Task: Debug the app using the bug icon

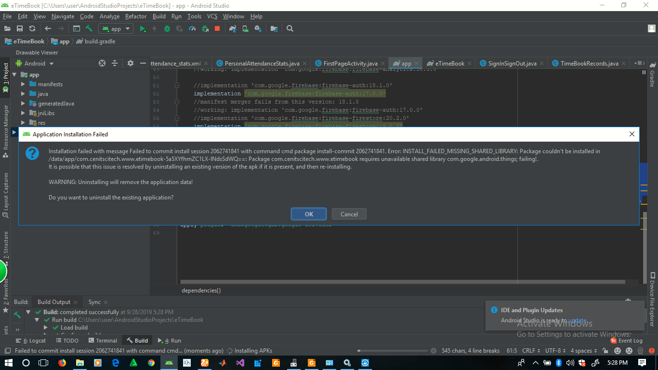Action: [x=167, y=28]
